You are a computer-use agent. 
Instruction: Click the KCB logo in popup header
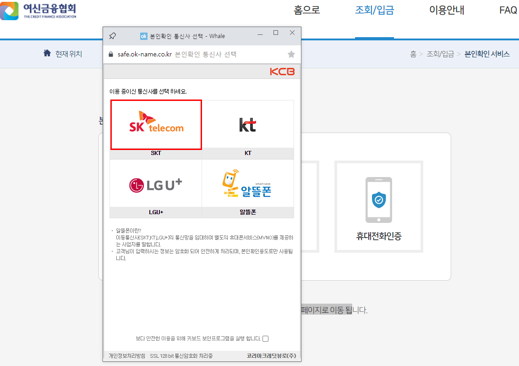point(282,72)
